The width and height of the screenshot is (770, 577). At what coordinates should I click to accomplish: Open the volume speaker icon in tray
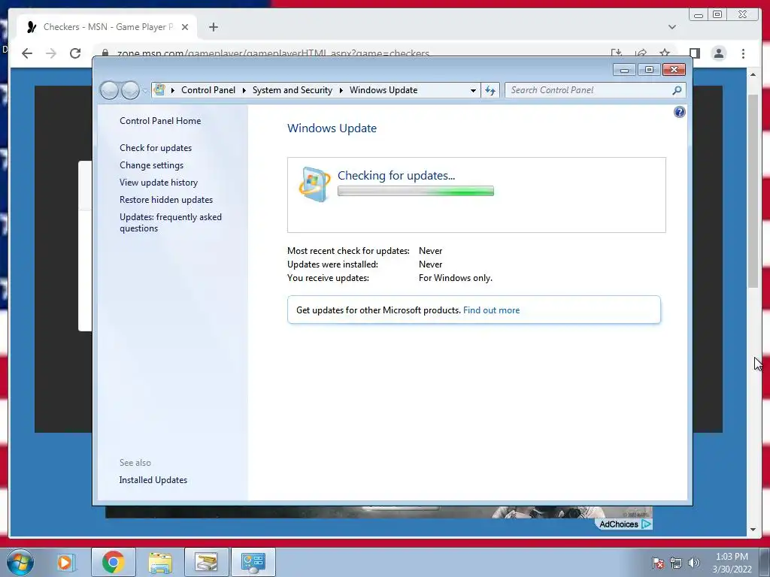click(694, 563)
